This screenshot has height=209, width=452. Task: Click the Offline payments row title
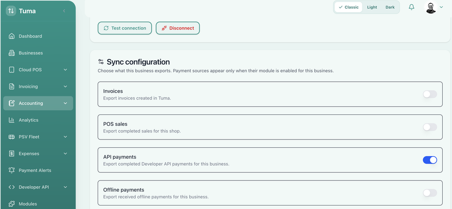click(124, 190)
